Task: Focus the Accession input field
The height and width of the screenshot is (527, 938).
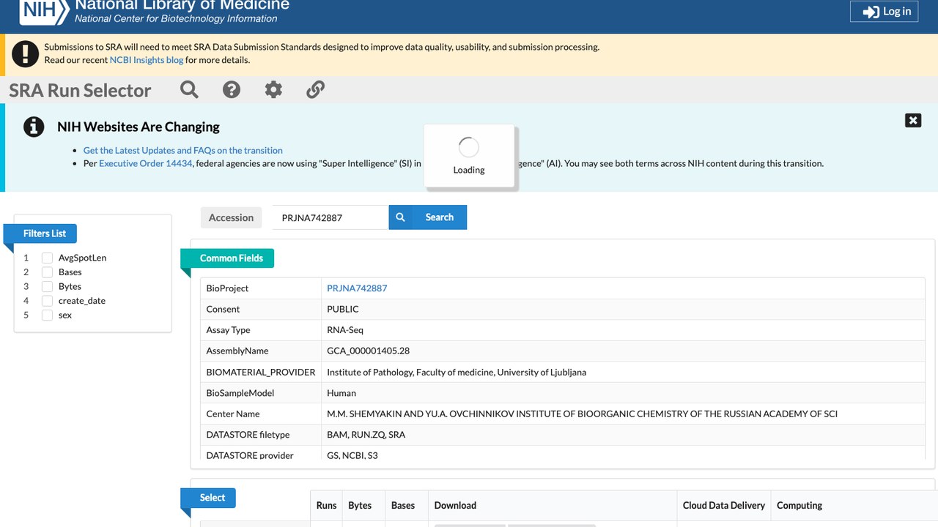Action: coord(330,217)
